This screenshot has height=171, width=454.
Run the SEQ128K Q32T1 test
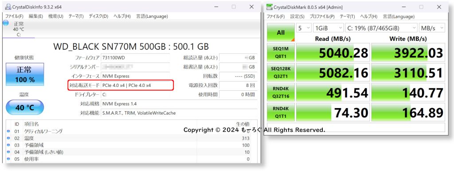[x=281, y=72]
